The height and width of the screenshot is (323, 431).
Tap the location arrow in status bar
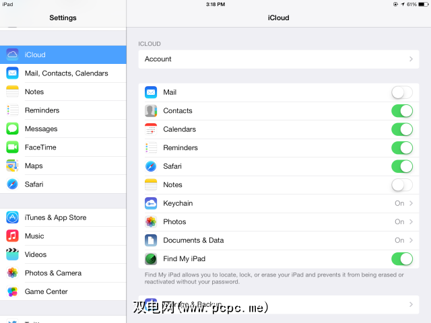[x=403, y=4]
